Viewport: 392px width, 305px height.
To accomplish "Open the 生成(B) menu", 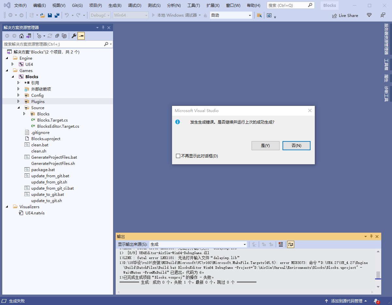I will [115, 6].
